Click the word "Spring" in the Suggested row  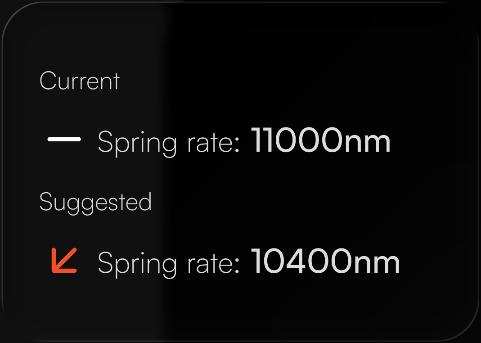137,263
